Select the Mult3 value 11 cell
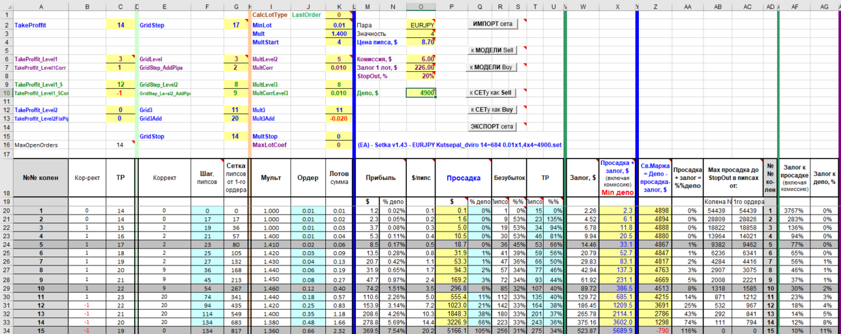The height and width of the screenshot is (334, 841). pyautogui.click(x=338, y=110)
